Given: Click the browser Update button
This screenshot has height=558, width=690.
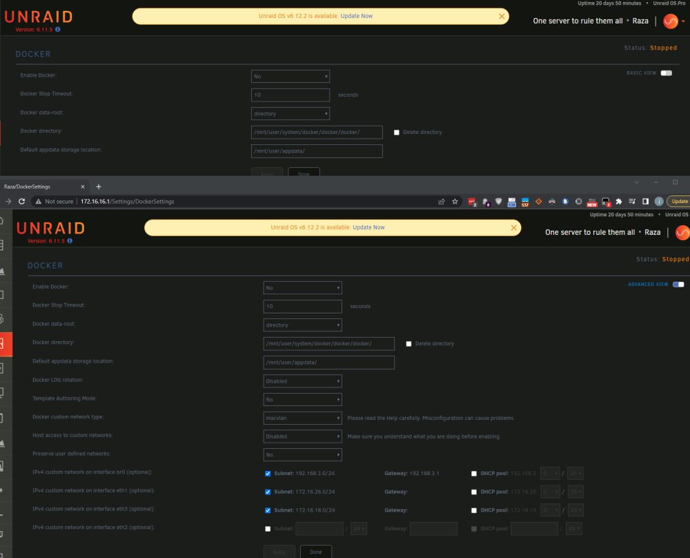Looking at the screenshot, I should [x=679, y=201].
